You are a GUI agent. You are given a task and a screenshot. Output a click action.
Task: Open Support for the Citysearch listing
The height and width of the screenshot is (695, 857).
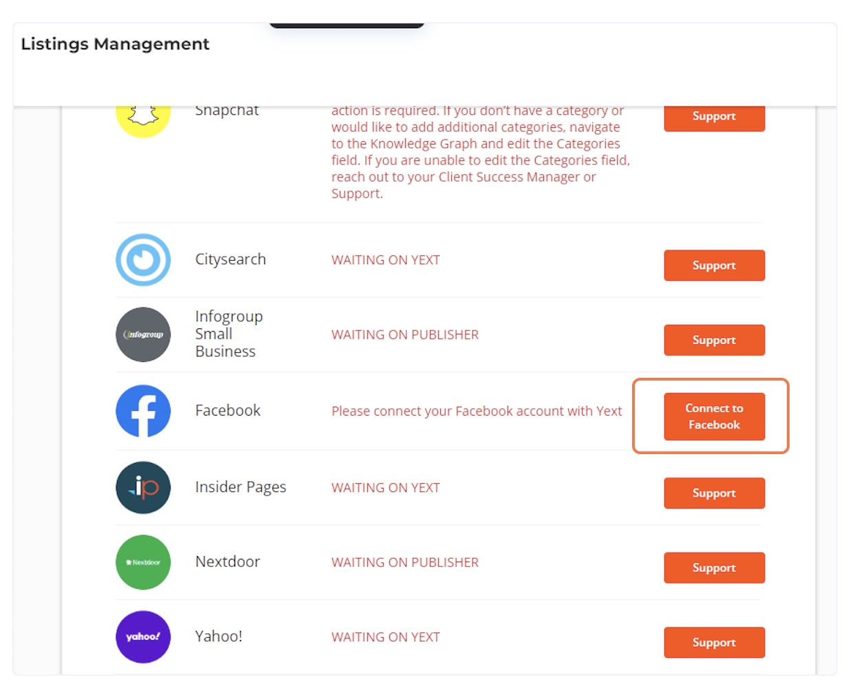714,265
